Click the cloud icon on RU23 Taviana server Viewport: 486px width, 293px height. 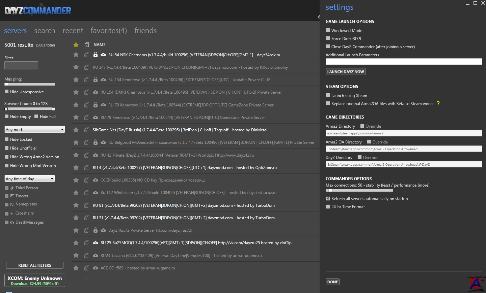click(96, 256)
